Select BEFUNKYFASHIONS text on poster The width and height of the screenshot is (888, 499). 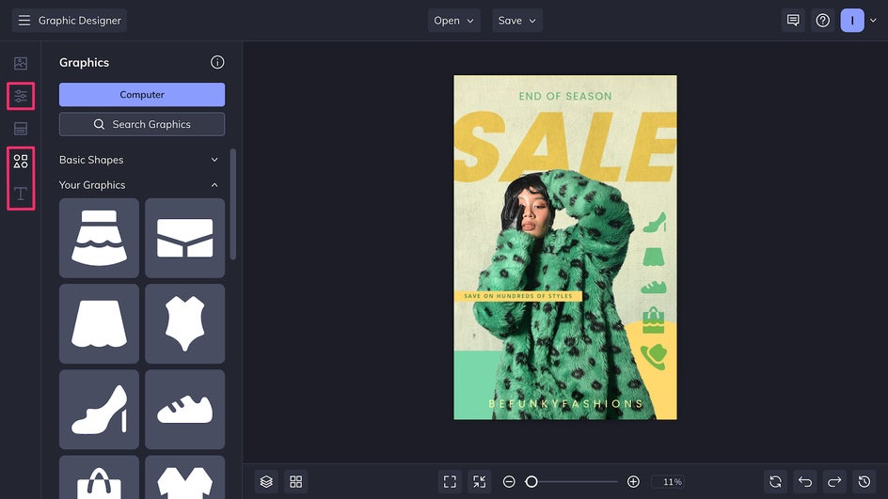tap(565, 403)
